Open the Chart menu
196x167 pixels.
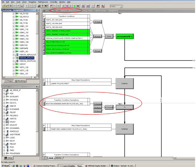click(24, 2)
